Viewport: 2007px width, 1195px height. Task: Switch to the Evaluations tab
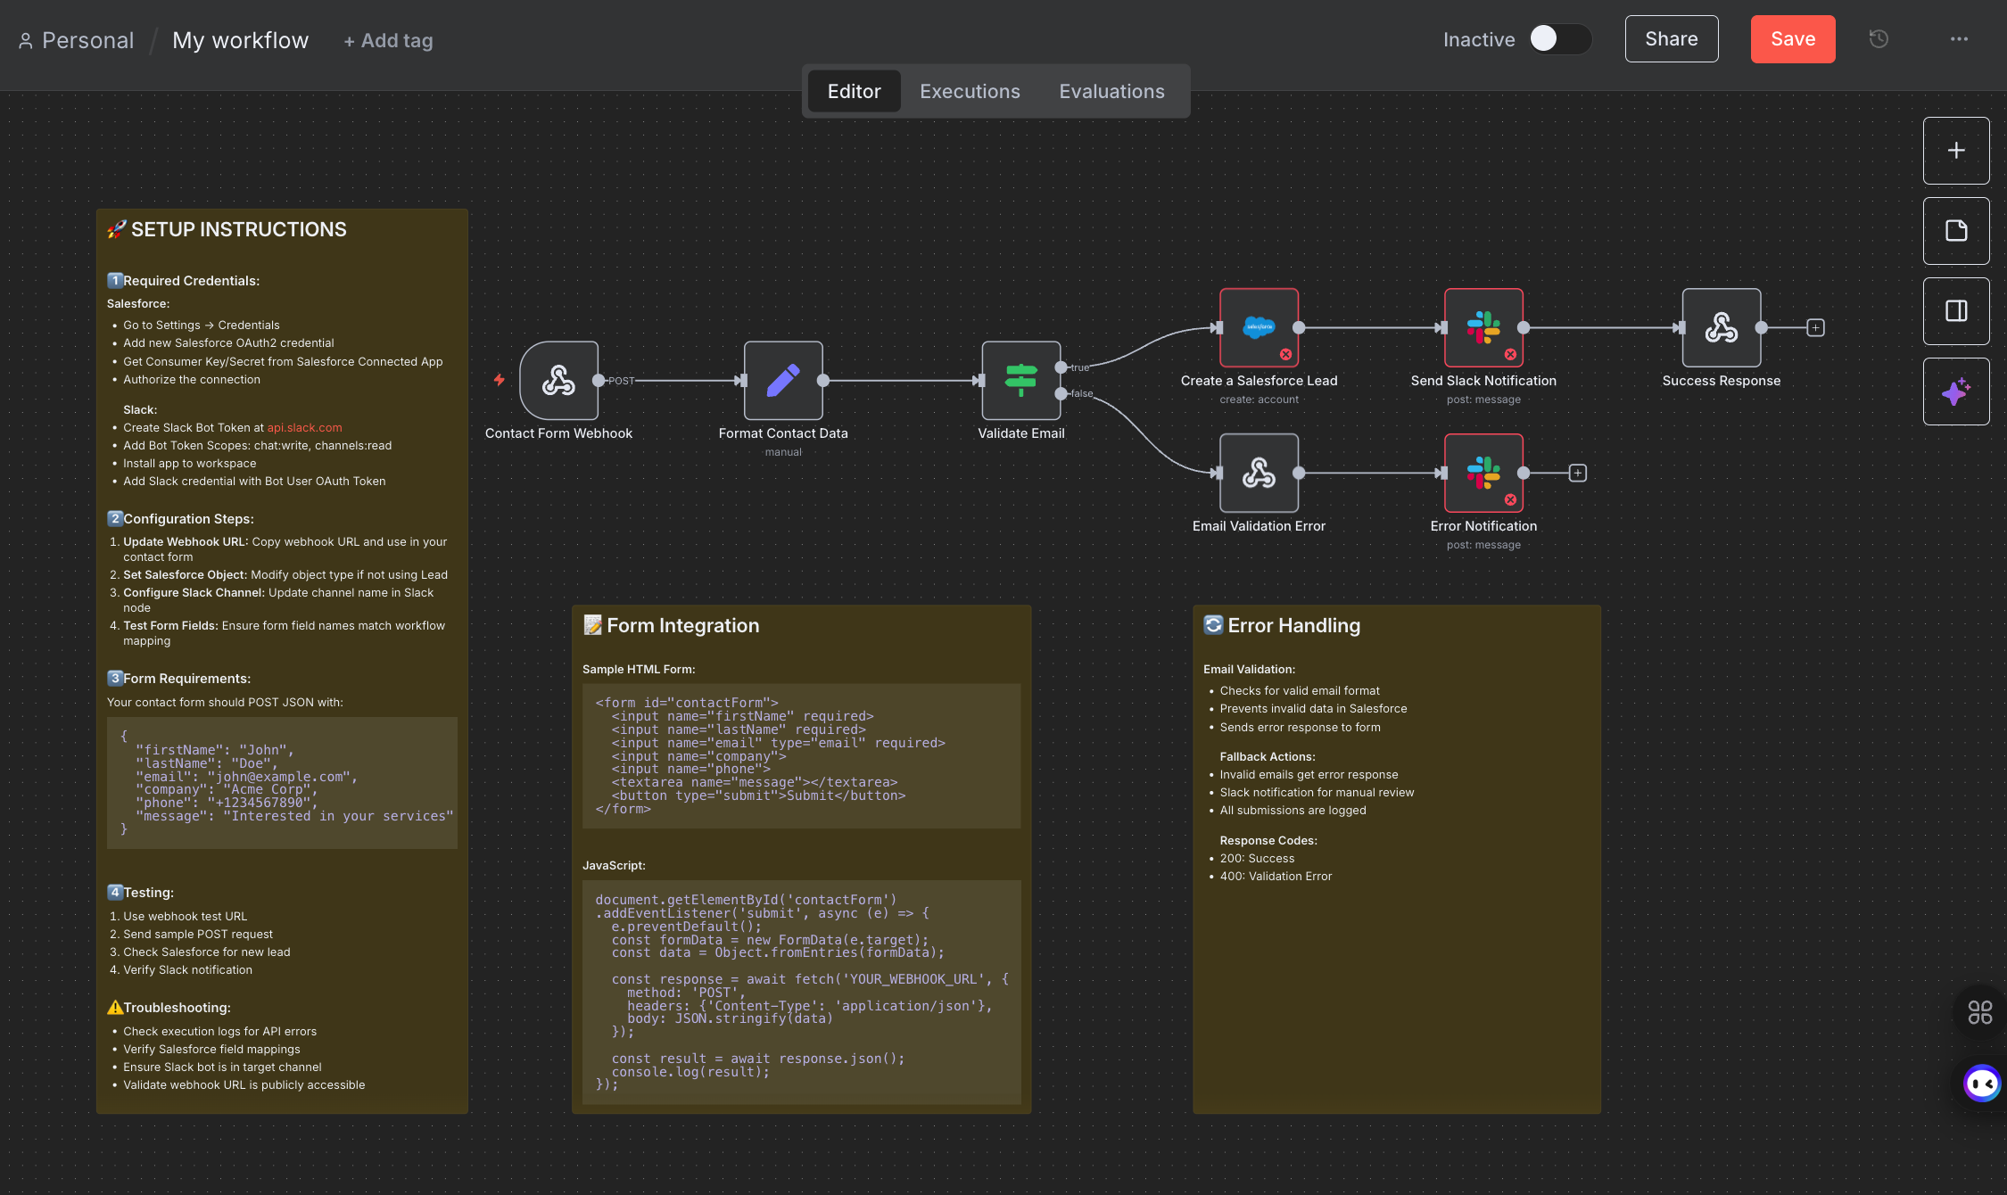click(1111, 91)
